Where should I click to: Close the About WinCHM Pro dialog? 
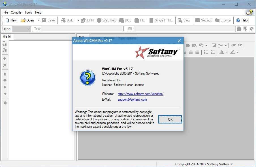pos(179,41)
